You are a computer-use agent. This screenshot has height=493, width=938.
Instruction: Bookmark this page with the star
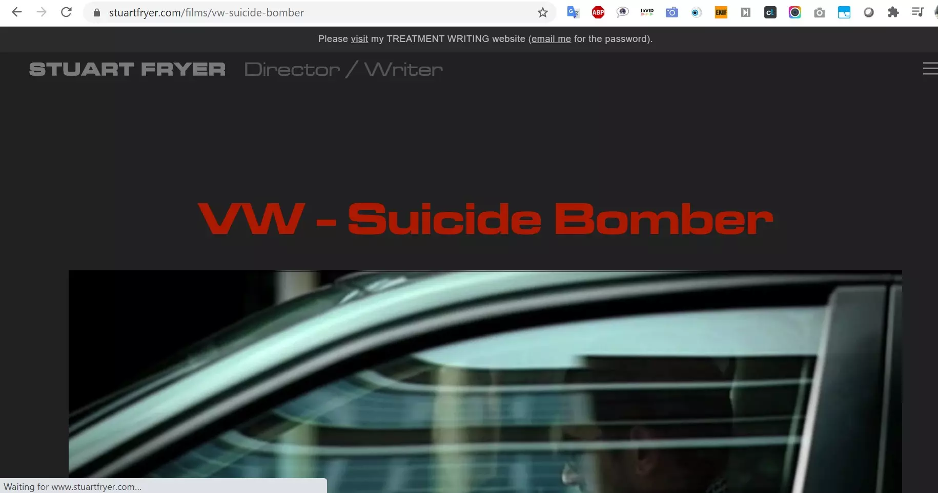click(543, 12)
